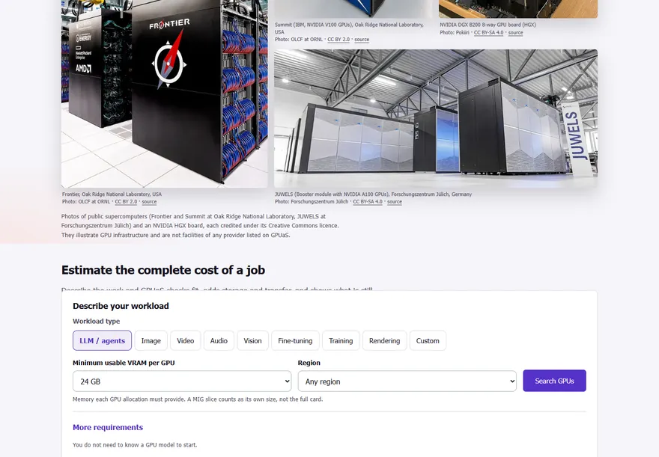Open CC BY-SA 4.0 link under JUWELS caption
Screen dimensions: 659x457
[368, 202]
